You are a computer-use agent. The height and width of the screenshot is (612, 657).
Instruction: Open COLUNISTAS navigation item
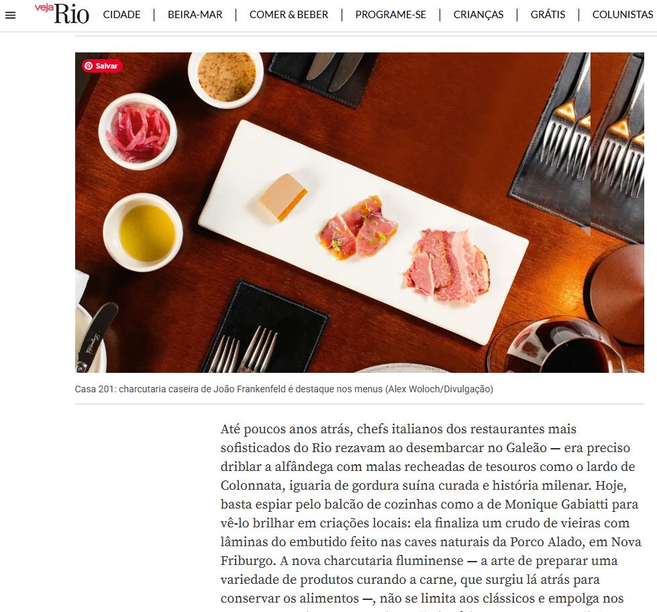click(x=623, y=15)
